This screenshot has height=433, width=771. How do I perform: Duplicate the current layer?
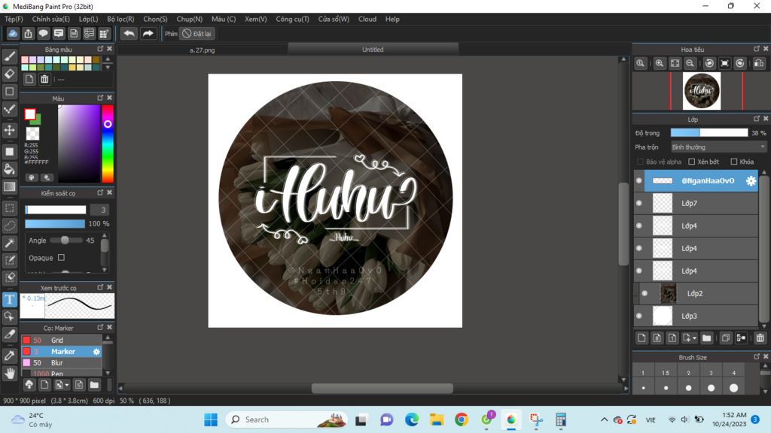(x=725, y=338)
